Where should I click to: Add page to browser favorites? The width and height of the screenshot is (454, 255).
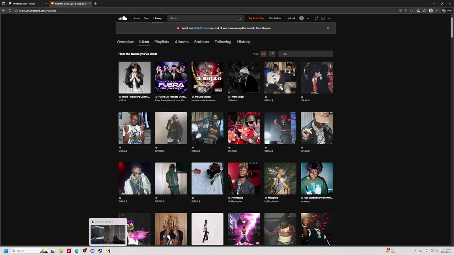pos(411,11)
